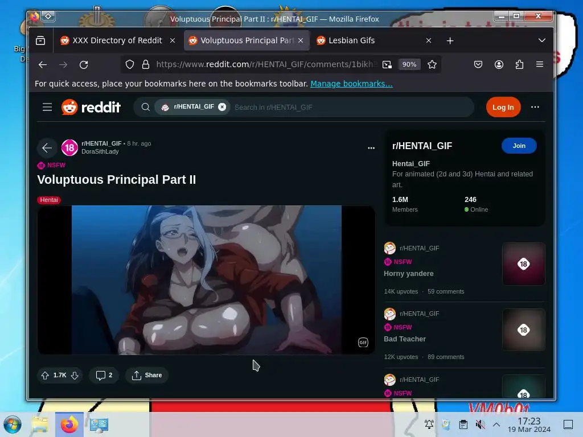The width and height of the screenshot is (583, 437).
Task: Click Firefox taskbar icon
Action: [69, 424]
